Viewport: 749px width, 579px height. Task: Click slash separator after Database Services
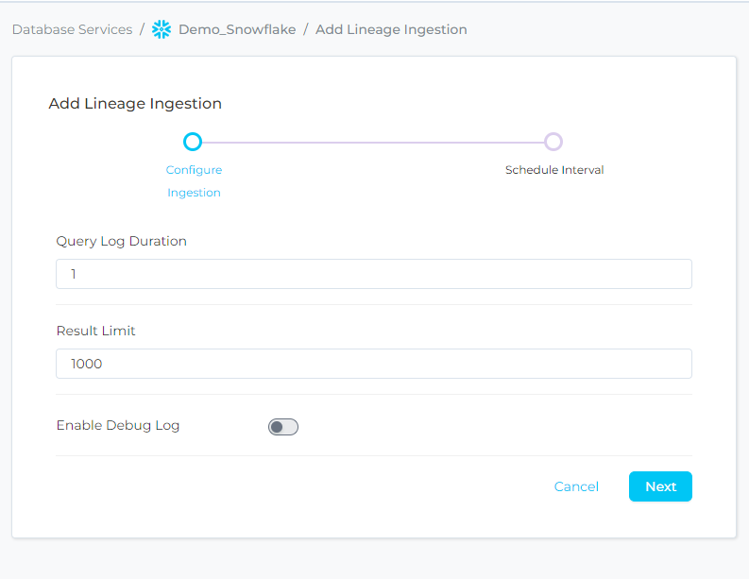tap(142, 29)
